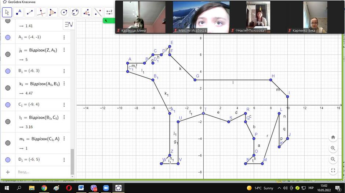The height and width of the screenshot is (193, 345).
Task: Click the Home standard view button
Action: (x=333, y=137)
